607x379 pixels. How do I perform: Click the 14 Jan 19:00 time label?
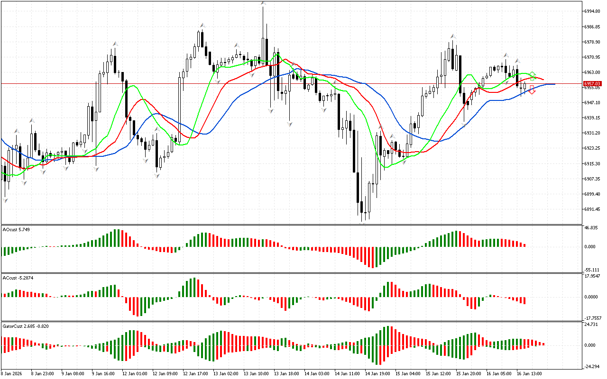pyautogui.click(x=378, y=374)
